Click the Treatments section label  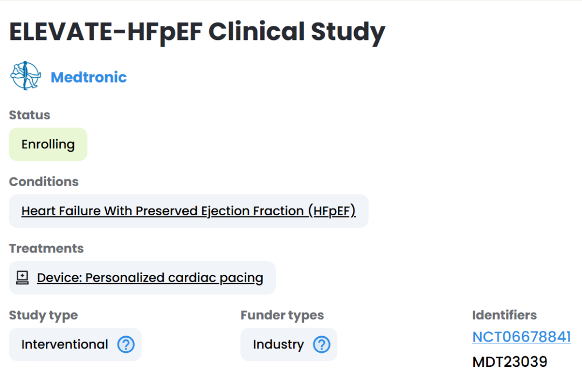pyautogui.click(x=46, y=249)
